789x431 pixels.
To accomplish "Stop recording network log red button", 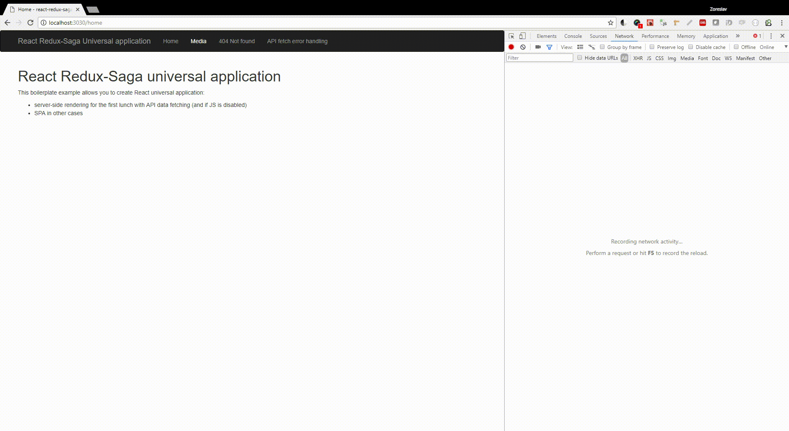I will [511, 47].
